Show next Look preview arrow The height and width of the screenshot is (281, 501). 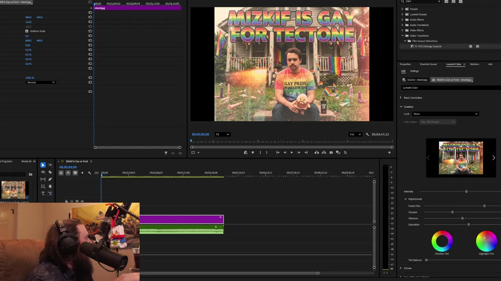pyautogui.click(x=494, y=158)
